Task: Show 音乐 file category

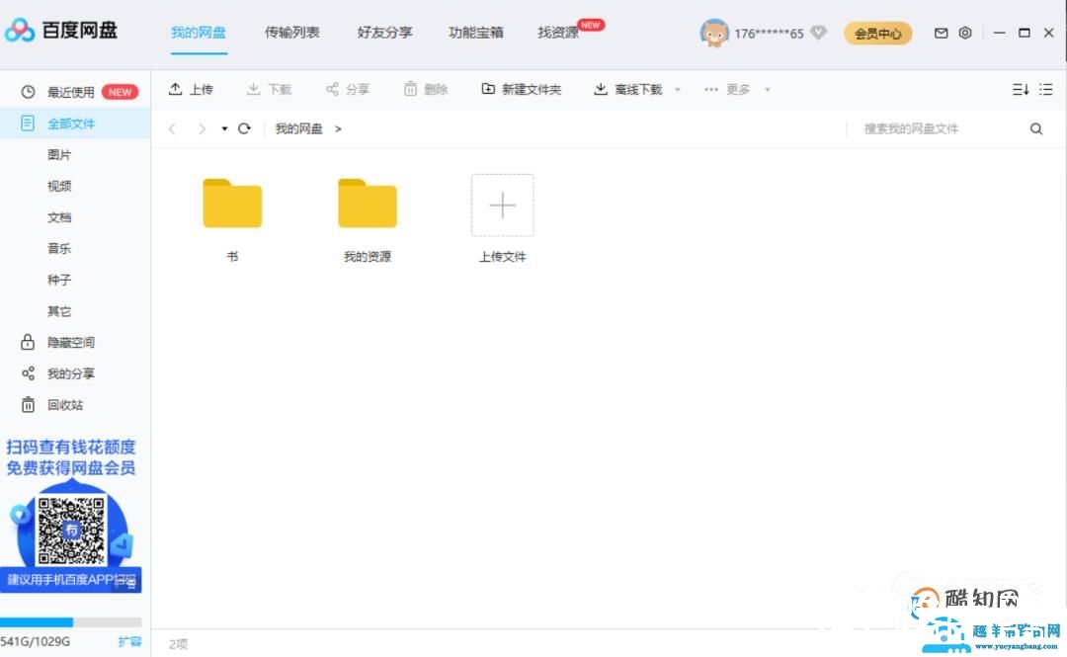Action: 59,249
